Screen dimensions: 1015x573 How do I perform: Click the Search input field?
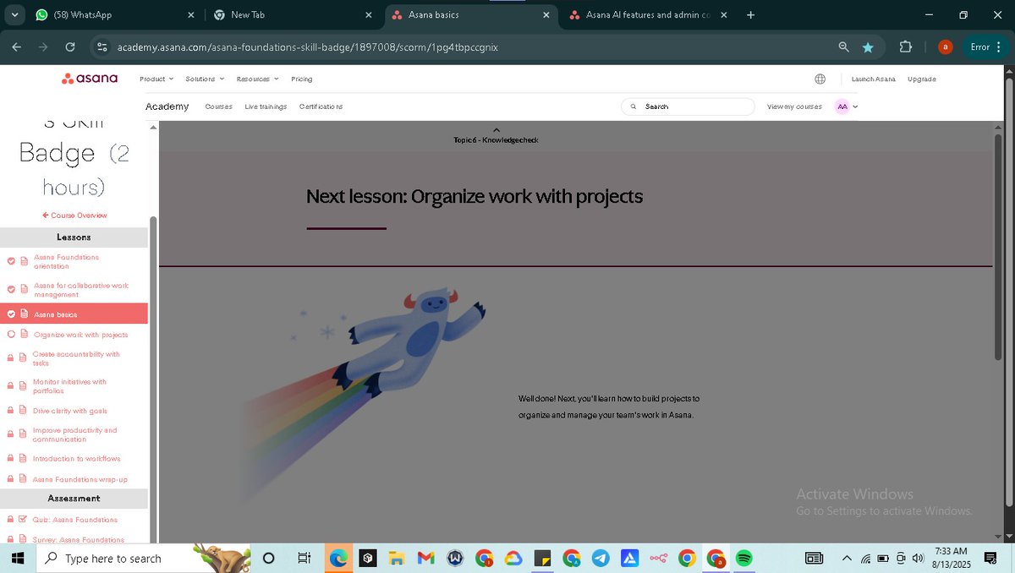[688, 106]
